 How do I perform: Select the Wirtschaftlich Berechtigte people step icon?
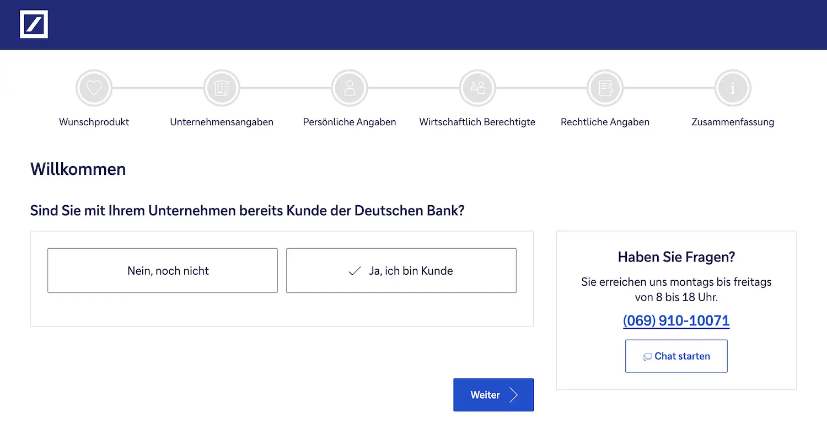coord(477,88)
